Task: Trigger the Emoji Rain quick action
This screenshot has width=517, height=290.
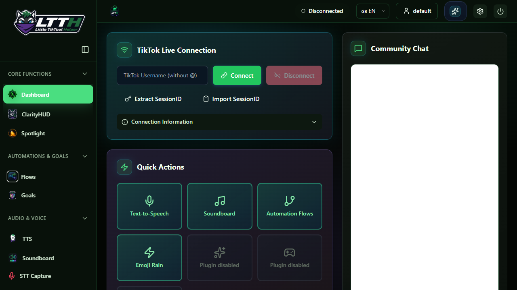Action: (x=149, y=258)
